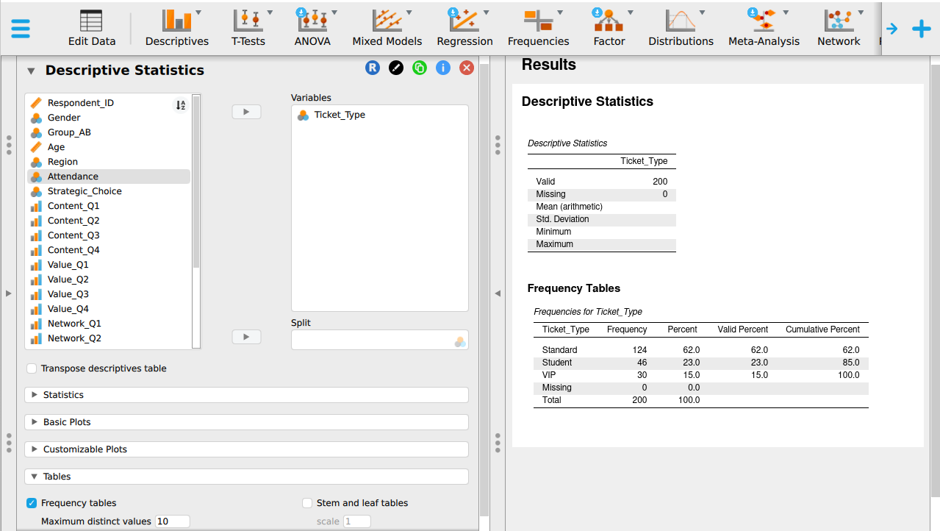Show R syntax for Descriptive Statistics
This screenshot has width=940, height=531.
tap(373, 68)
